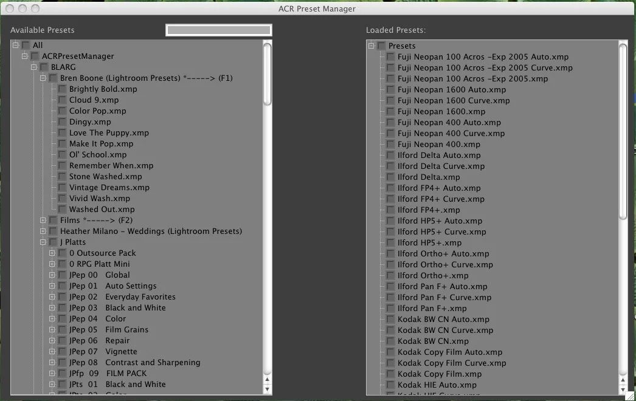This screenshot has height=401, width=636.
Task: Tick the Washed Out.xmp checkbox
Action: coord(62,209)
